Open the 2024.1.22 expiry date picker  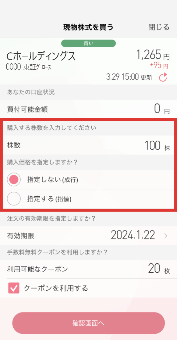click(x=133, y=235)
